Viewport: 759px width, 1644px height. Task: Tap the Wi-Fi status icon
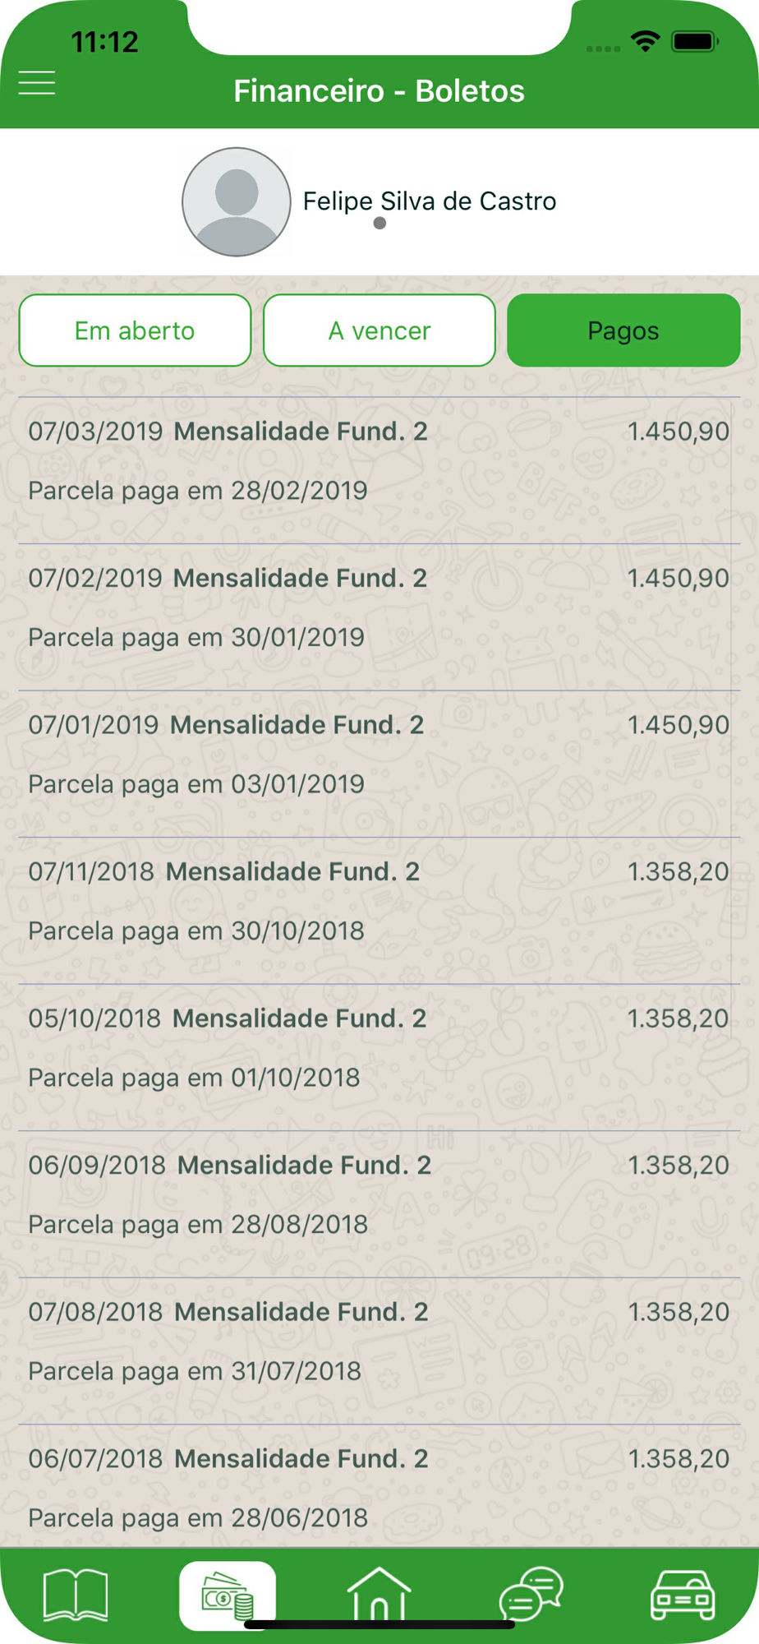click(x=646, y=41)
